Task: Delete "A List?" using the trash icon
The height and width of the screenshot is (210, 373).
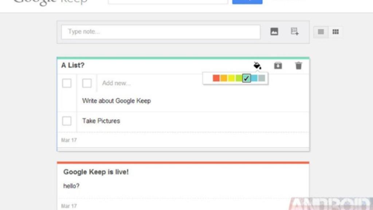Action: [x=299, y=66]
